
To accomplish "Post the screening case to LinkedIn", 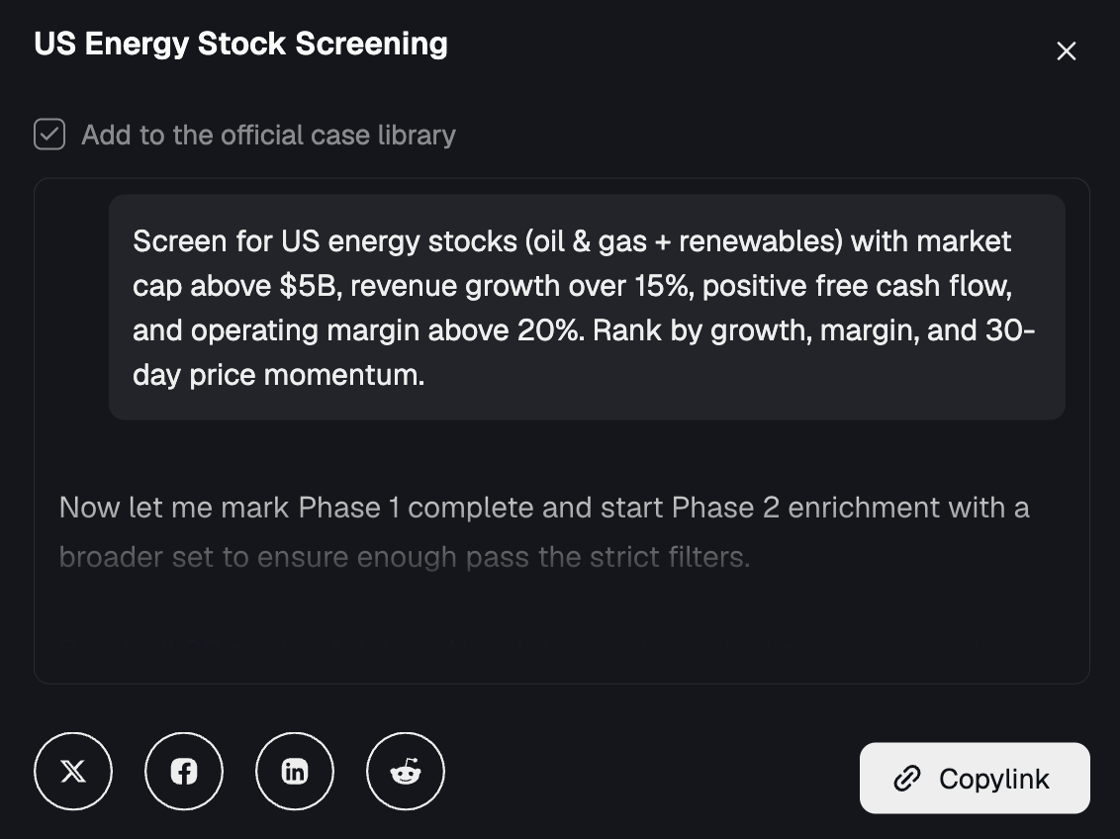I will [x=295, y=771].
